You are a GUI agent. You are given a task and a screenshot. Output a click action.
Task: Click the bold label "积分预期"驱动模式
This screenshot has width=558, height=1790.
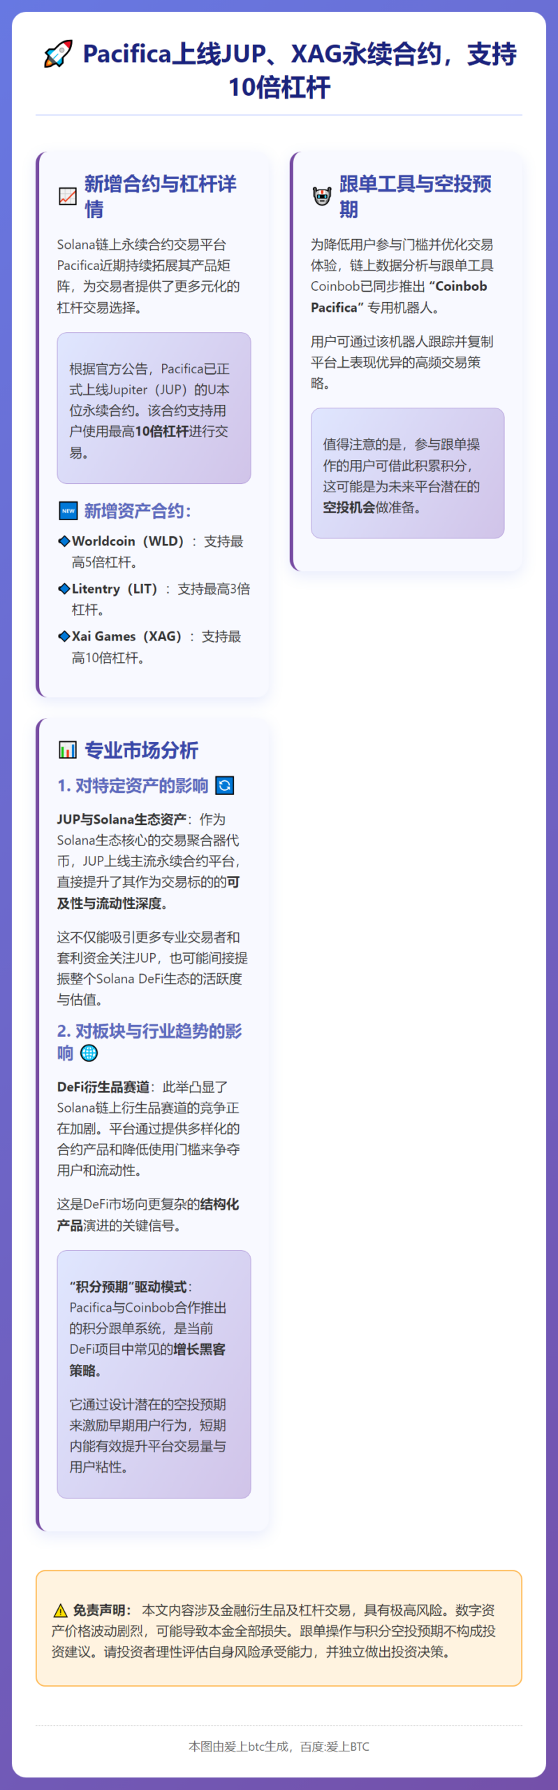tap(128, 1287)
